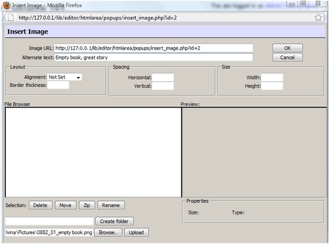Click the OK button
The image size is (329, 244).
[x=288, y=48]
